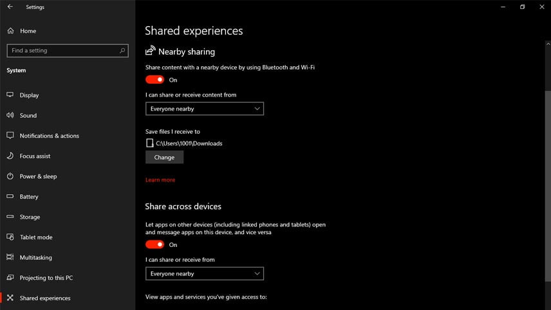Open Multitasking settings
This screenshot has width=551, height=310.
point(35,258)
